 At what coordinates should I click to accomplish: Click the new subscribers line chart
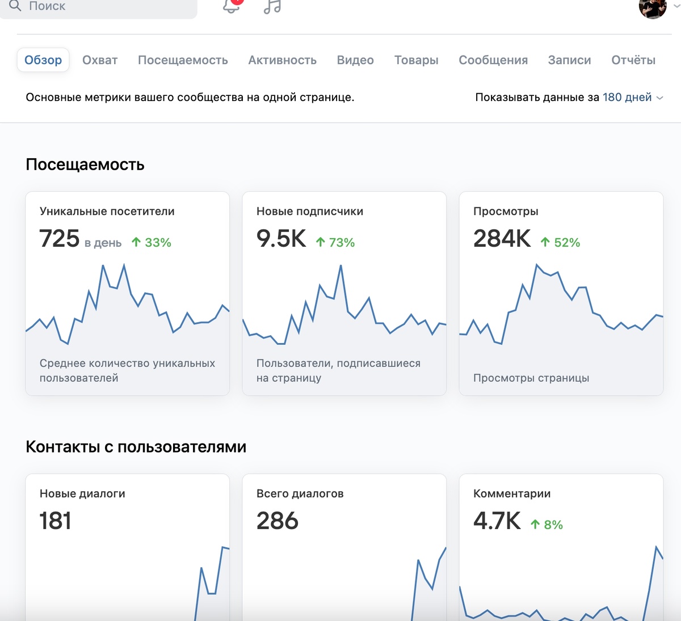(344, 305)
